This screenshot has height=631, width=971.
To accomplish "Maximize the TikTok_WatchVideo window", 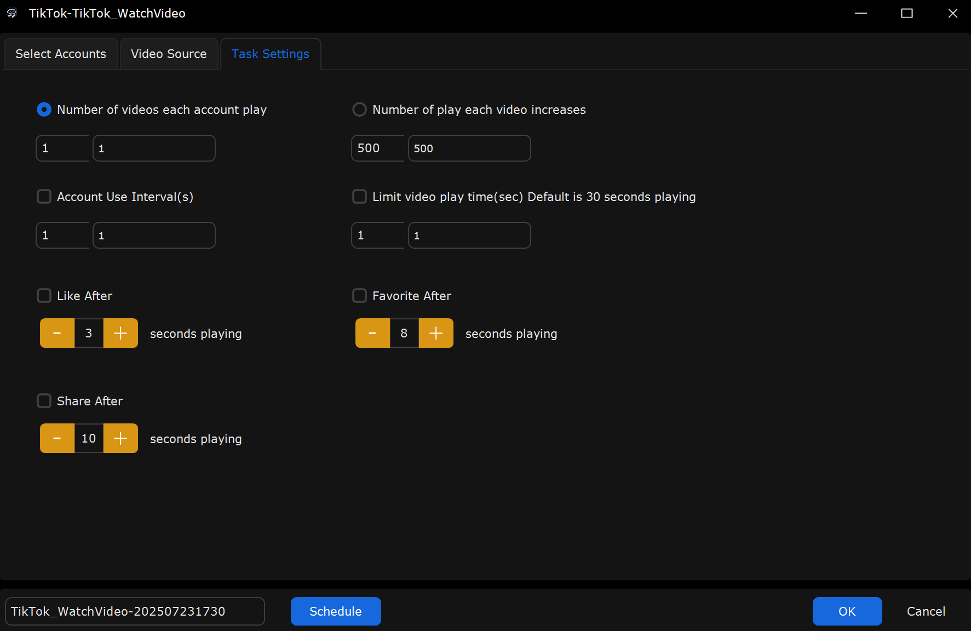I will point(907,13).
